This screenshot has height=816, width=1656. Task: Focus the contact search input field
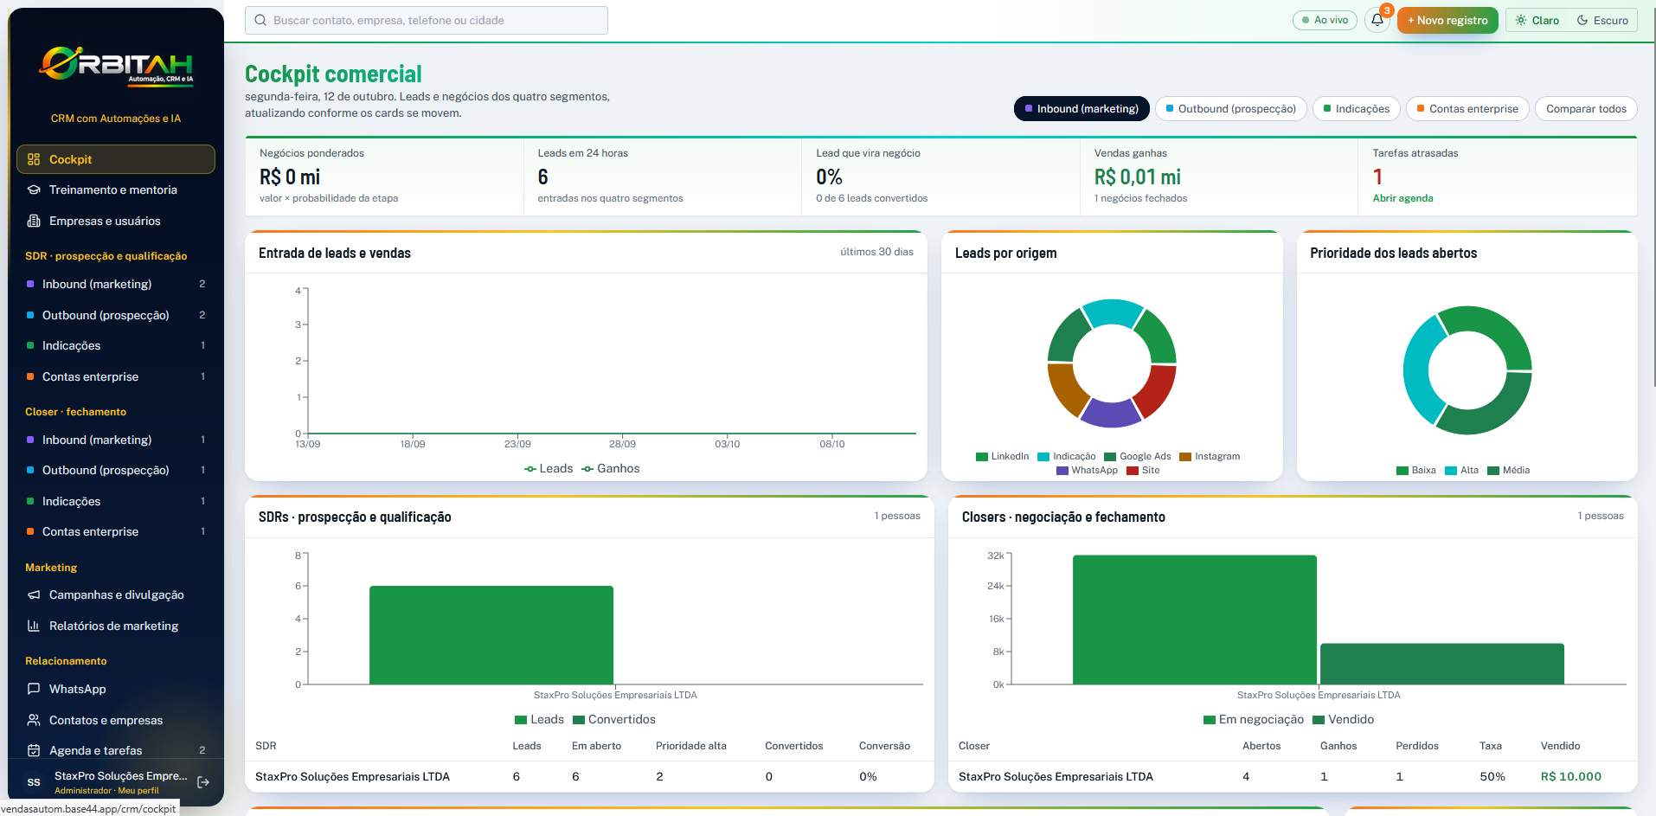[x=427, y=20]
